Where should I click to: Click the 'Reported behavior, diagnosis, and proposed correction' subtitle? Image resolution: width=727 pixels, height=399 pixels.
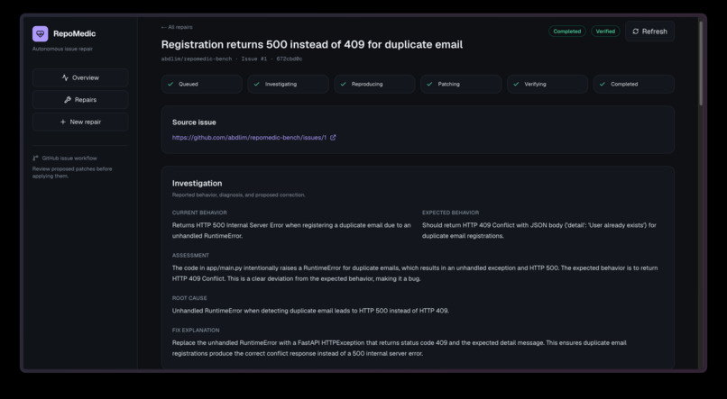pos(238,195)
